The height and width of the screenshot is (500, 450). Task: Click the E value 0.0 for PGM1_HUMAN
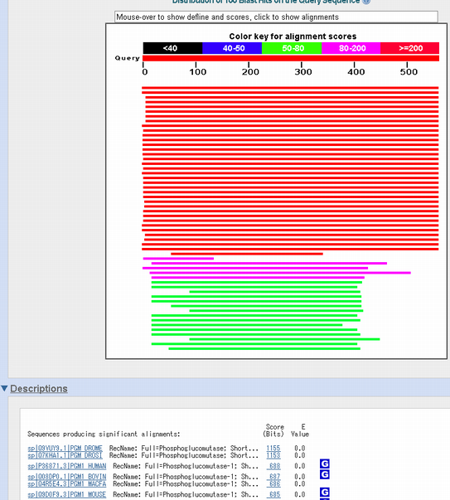pos(300,466)
